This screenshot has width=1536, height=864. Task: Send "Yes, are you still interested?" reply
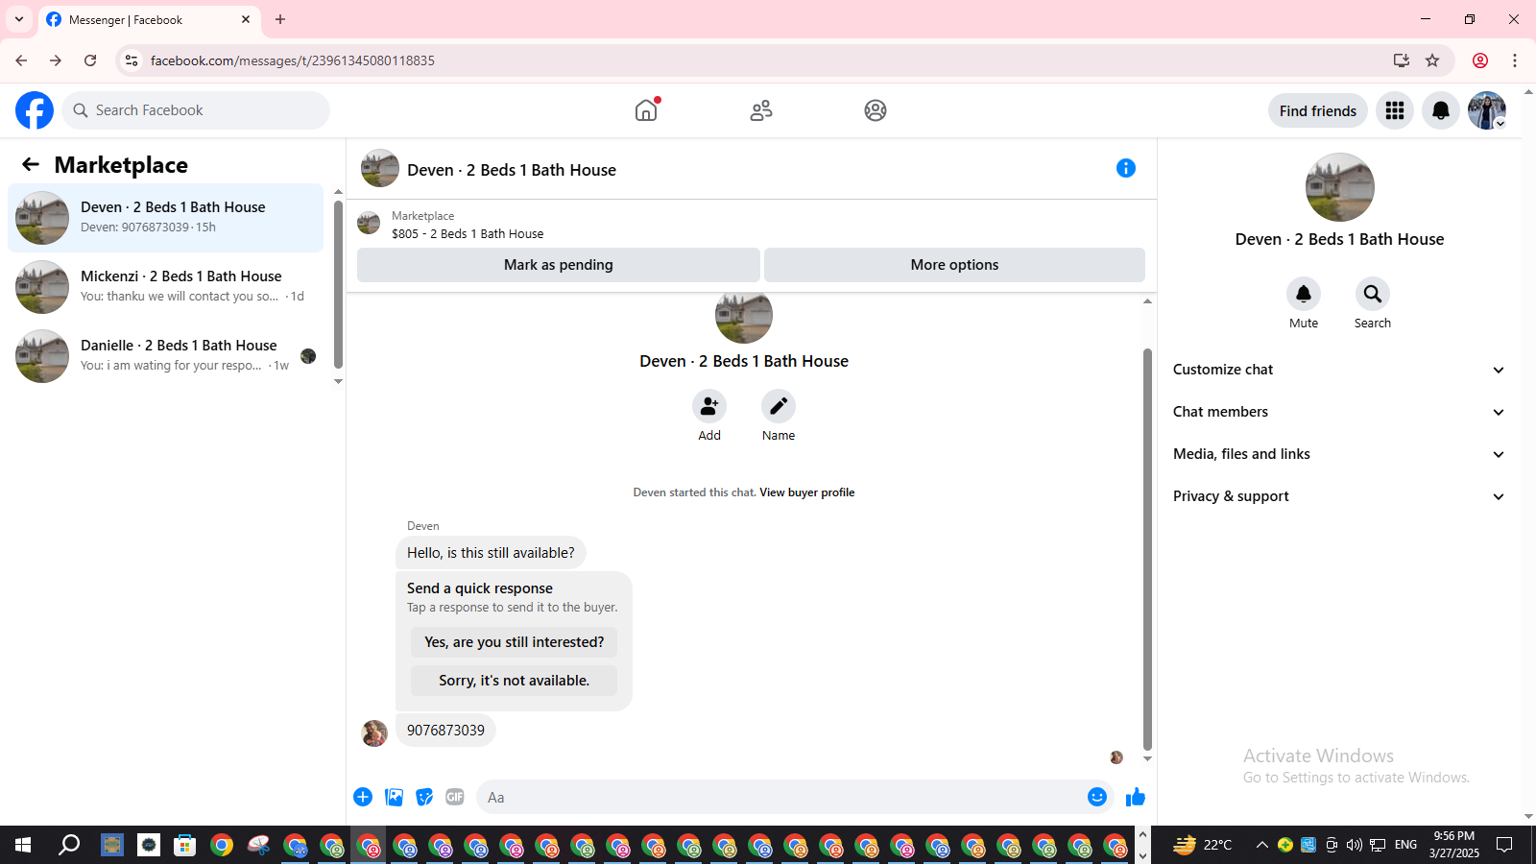point(515,642)
